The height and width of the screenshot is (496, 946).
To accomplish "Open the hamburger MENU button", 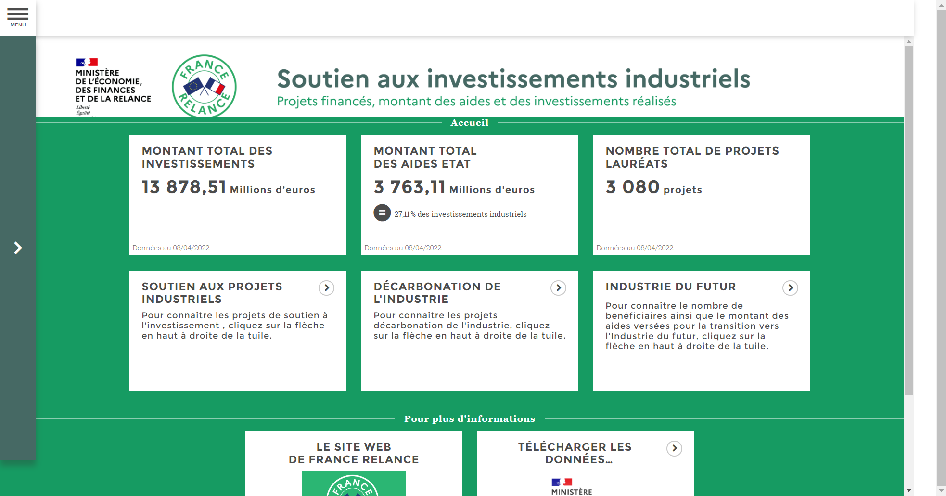I will tap(18, 18).
